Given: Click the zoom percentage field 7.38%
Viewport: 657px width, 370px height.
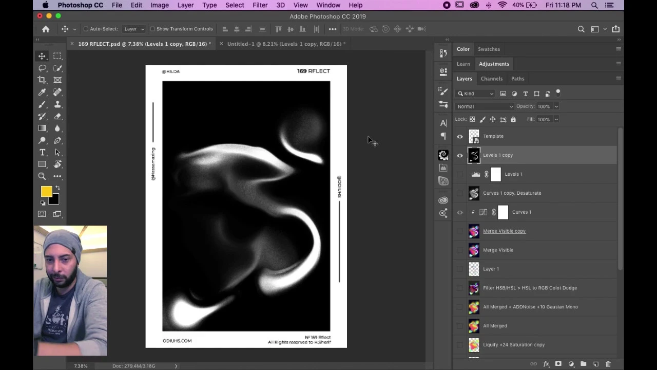Looking at the screenshot, I should (81, 366).
